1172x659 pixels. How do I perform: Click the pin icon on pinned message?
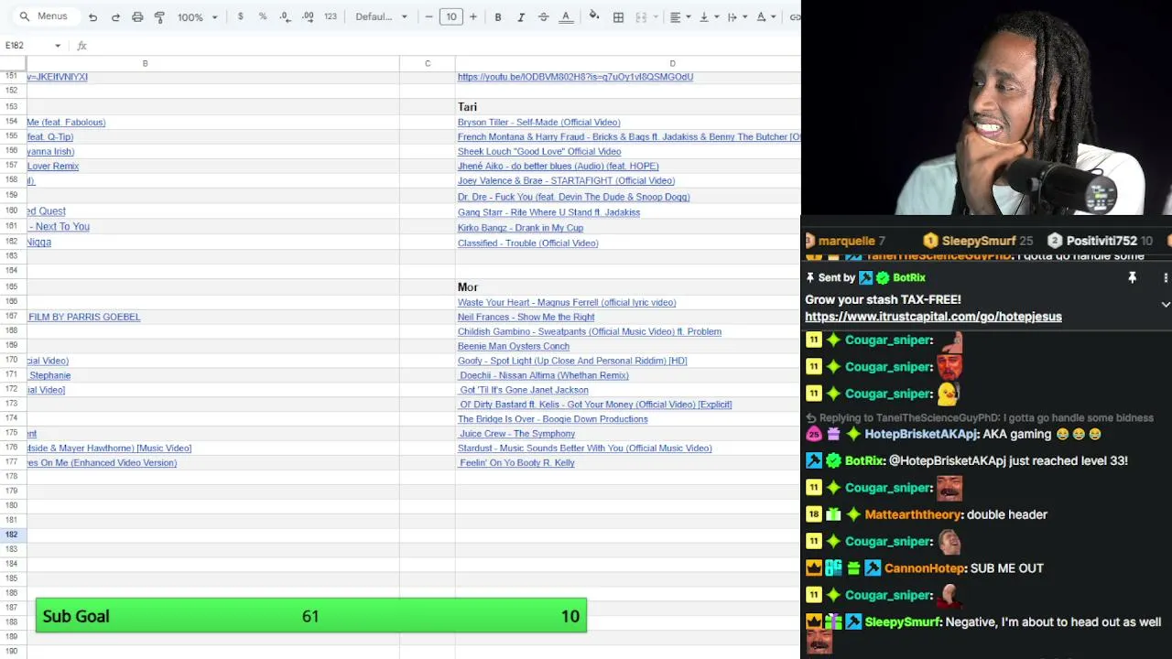tap(1132, 277)
